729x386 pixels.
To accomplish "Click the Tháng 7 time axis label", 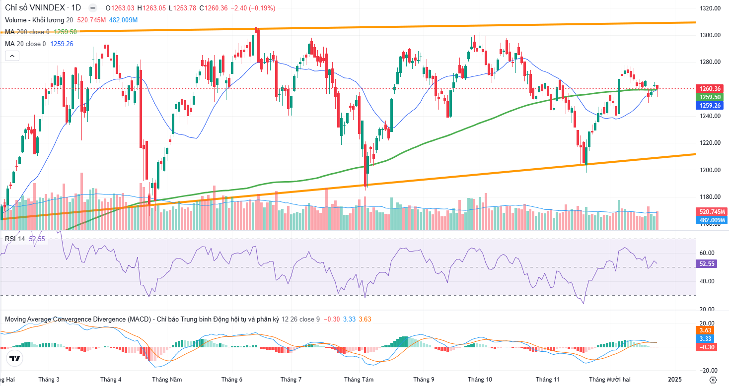I will 291,380.
